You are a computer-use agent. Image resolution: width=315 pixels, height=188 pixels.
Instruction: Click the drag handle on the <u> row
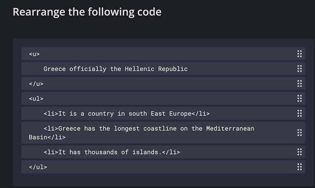[299, 54]
